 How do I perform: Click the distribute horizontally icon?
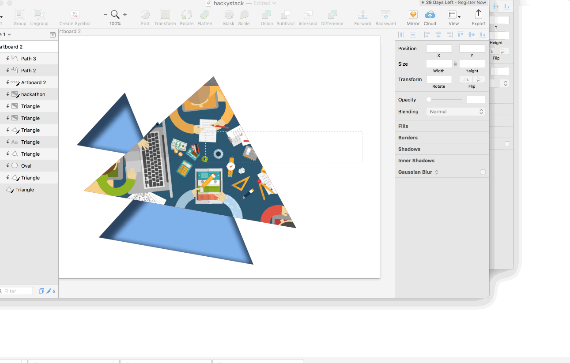401,35
